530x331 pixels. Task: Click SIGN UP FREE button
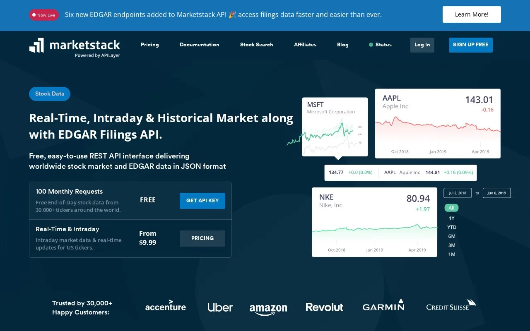(471, 45)
